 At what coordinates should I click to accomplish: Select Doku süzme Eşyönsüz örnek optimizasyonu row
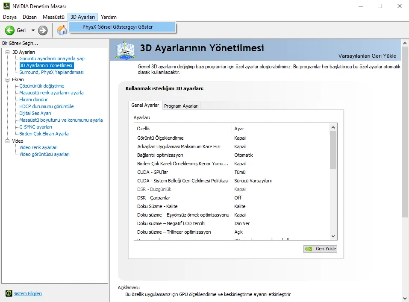pos(232,215)
